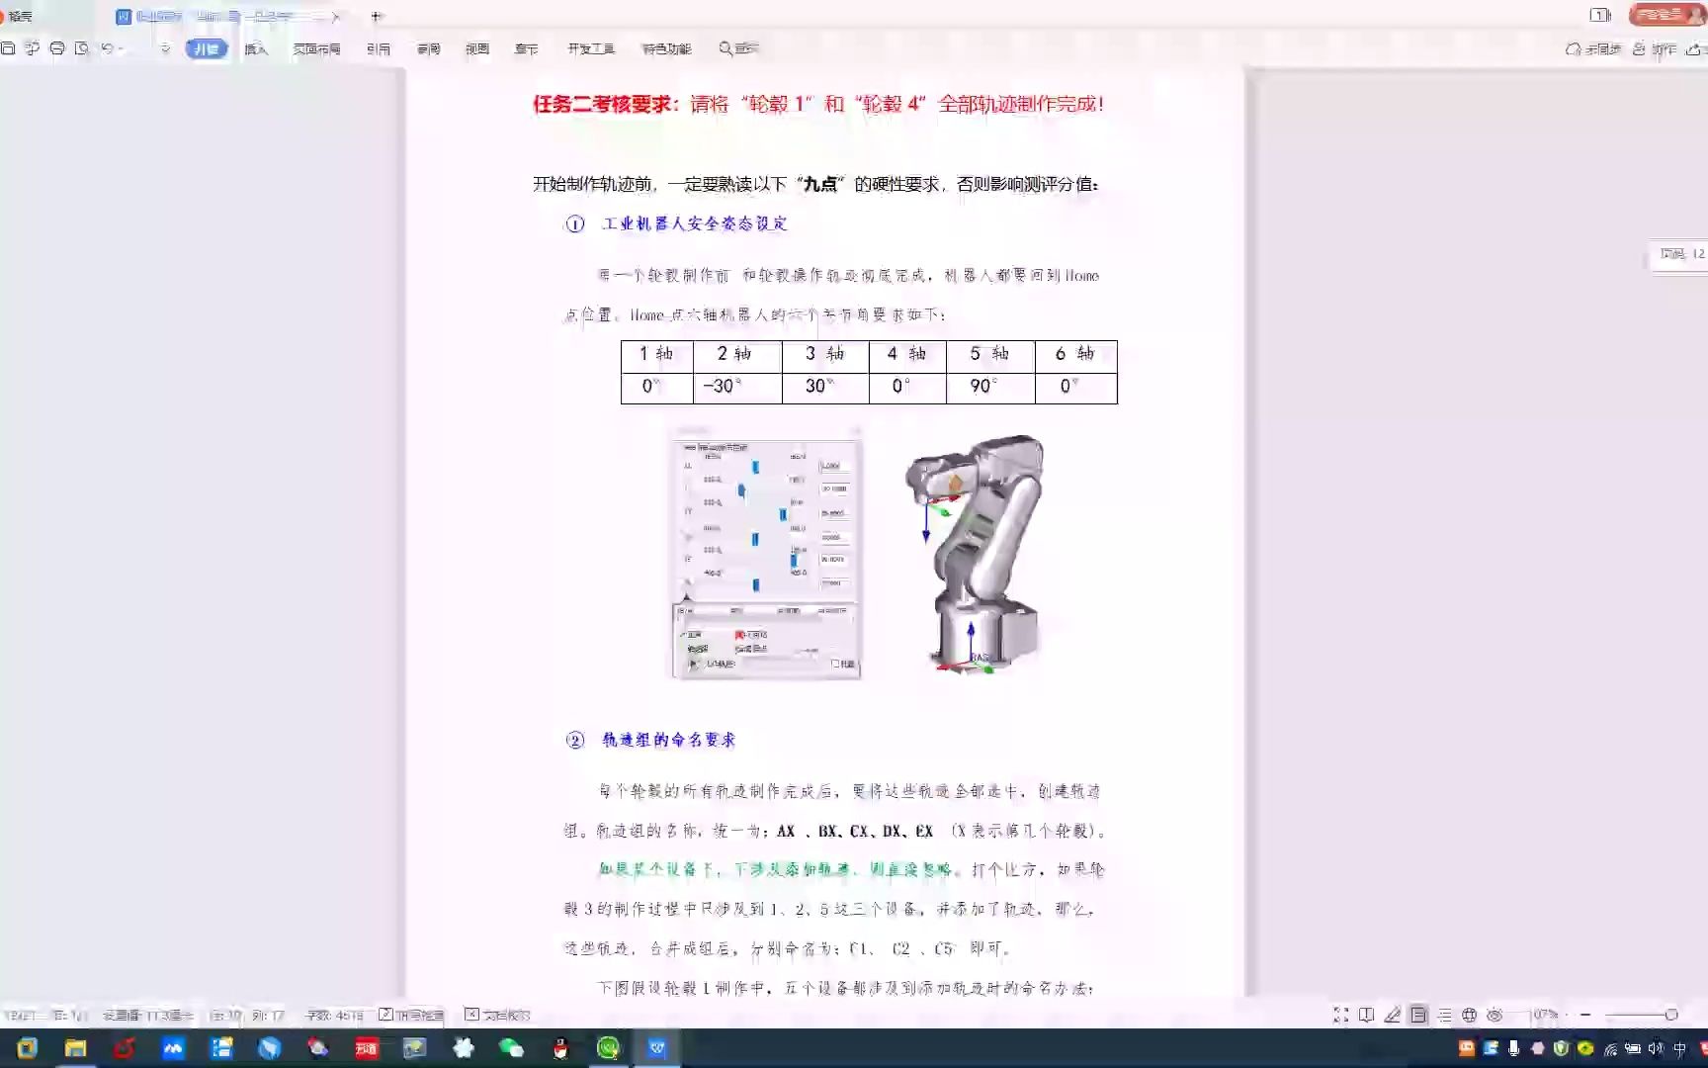
Task: Click the share icon at top right
Action: [1694, 48]
